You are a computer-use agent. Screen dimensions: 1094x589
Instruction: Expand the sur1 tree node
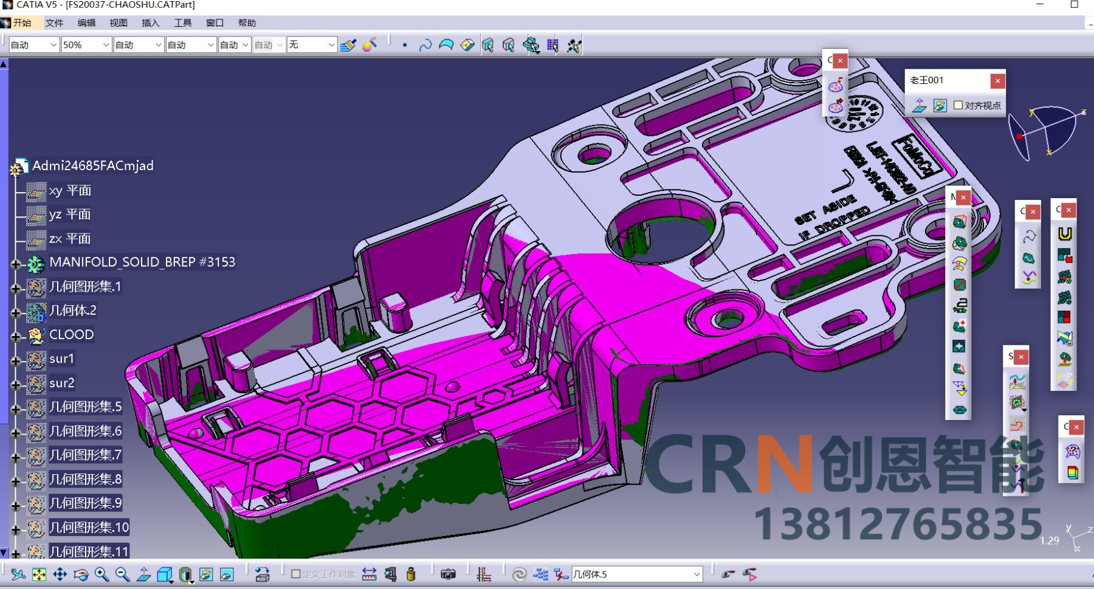tap(15, 360)
